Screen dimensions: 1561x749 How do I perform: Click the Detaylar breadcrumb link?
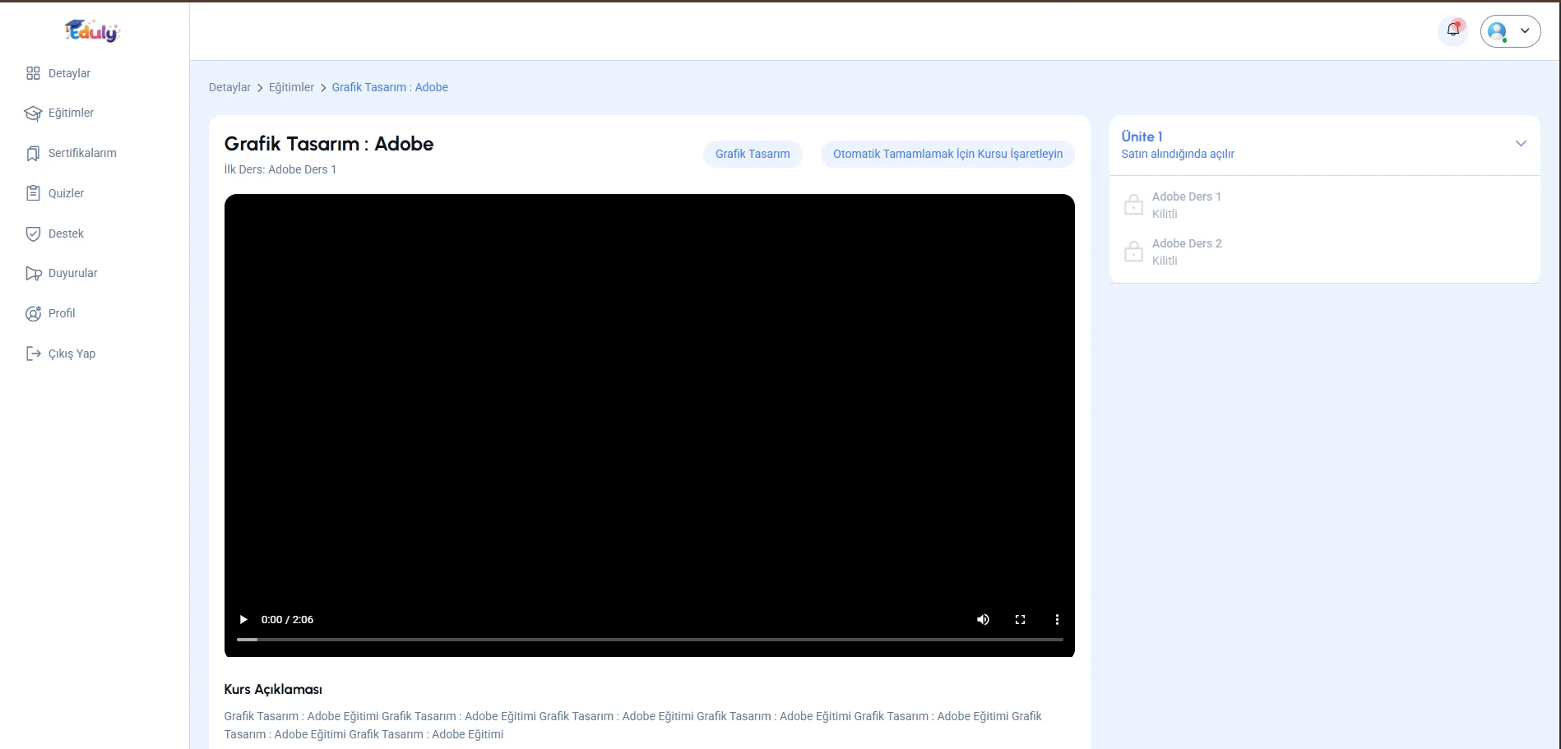(x=229, y=87)
